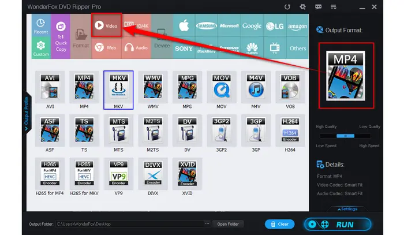Screen dimensions: 404x235
Task: Click the MP4 output format thumbnail
Action: 346,76
